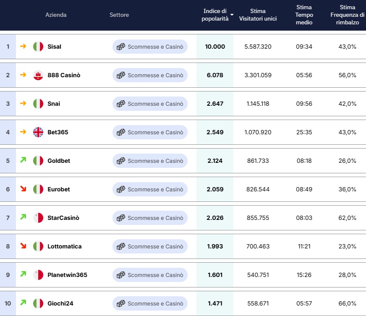Click the Italian flag icon beside Eurobet
Image resolution: width=366 pixels, height=316 pixels.
point(38,189)
